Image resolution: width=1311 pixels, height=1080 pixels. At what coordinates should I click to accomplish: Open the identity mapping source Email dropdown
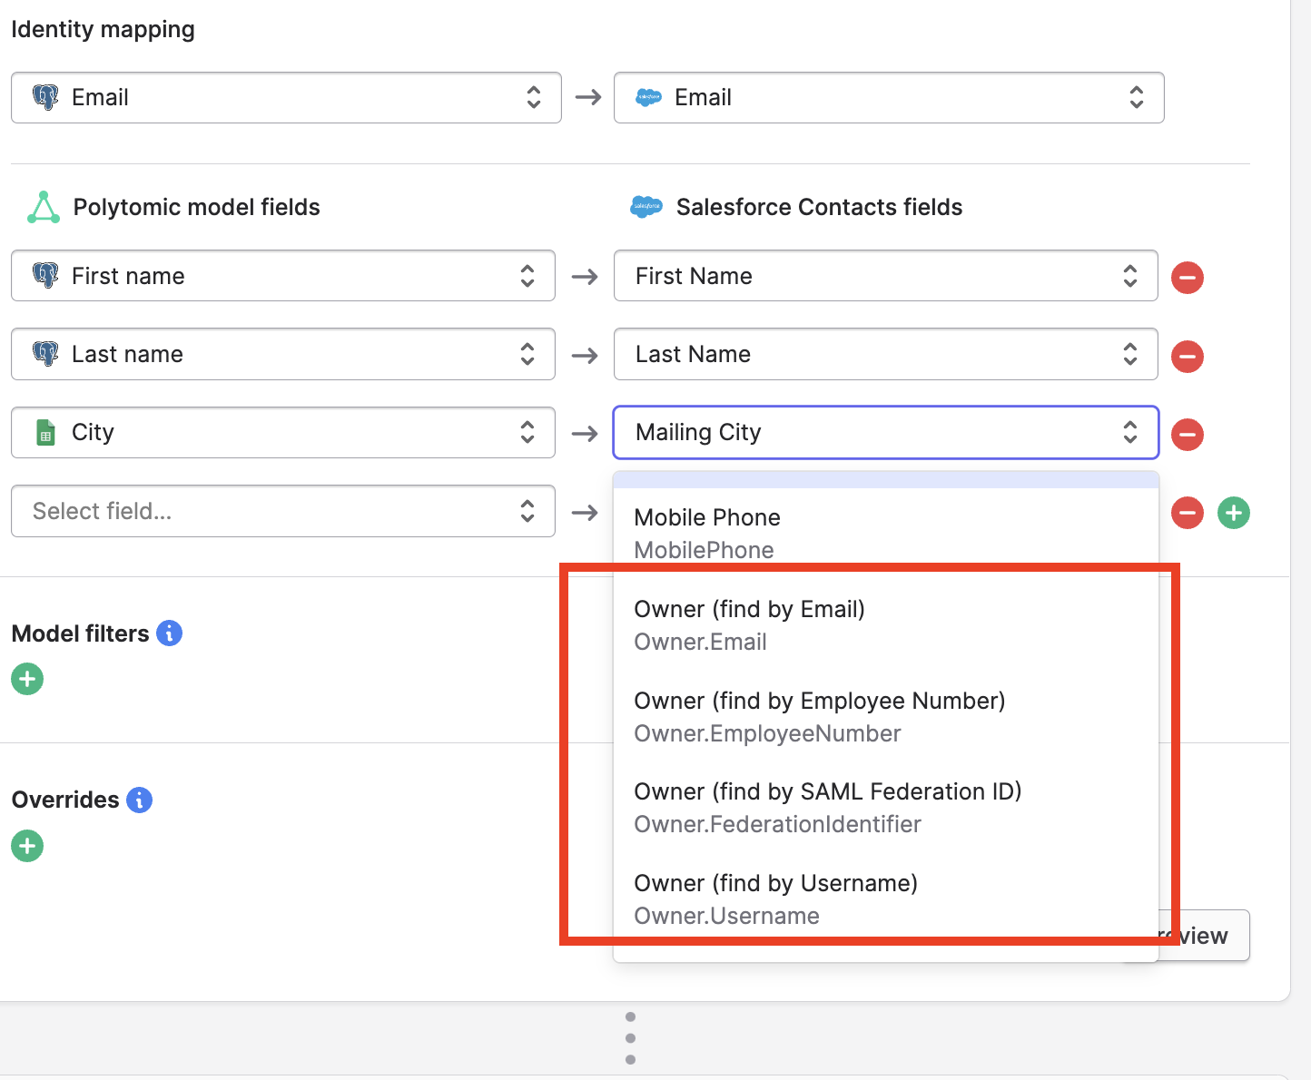pyautogui.click(x=286, y=97)
